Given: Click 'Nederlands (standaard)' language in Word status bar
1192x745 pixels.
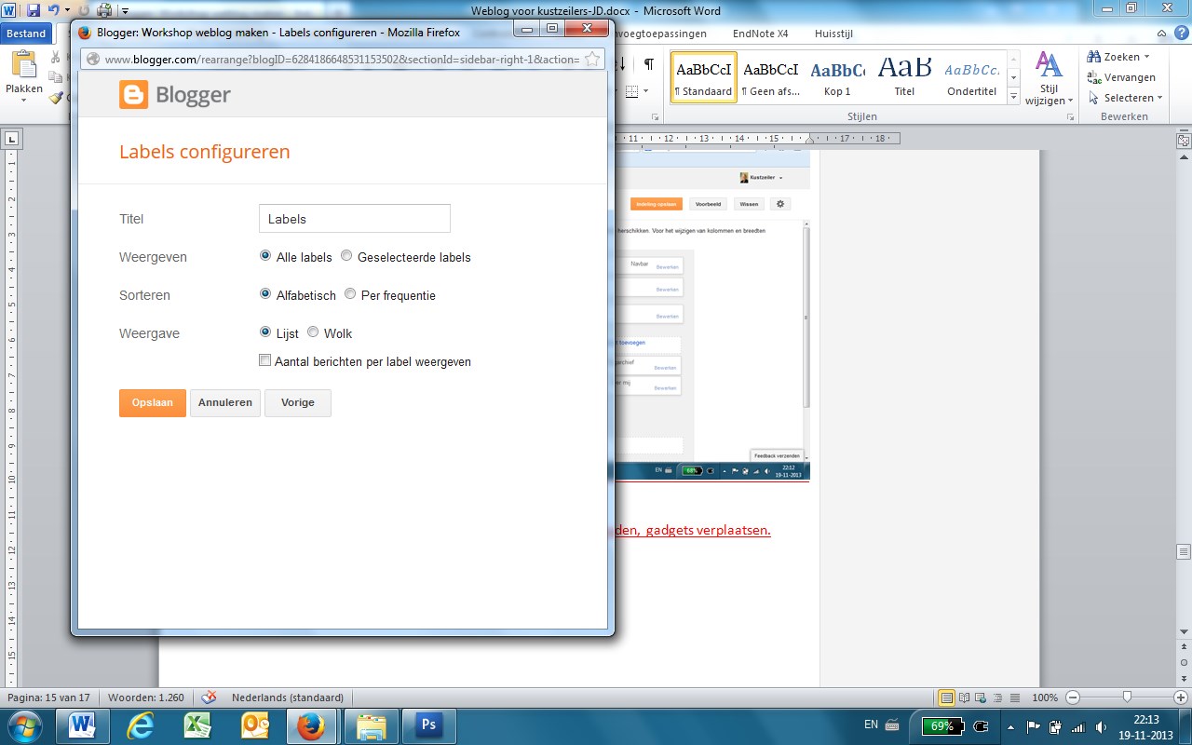Looking at the screenshot, I should click(288, 698).
